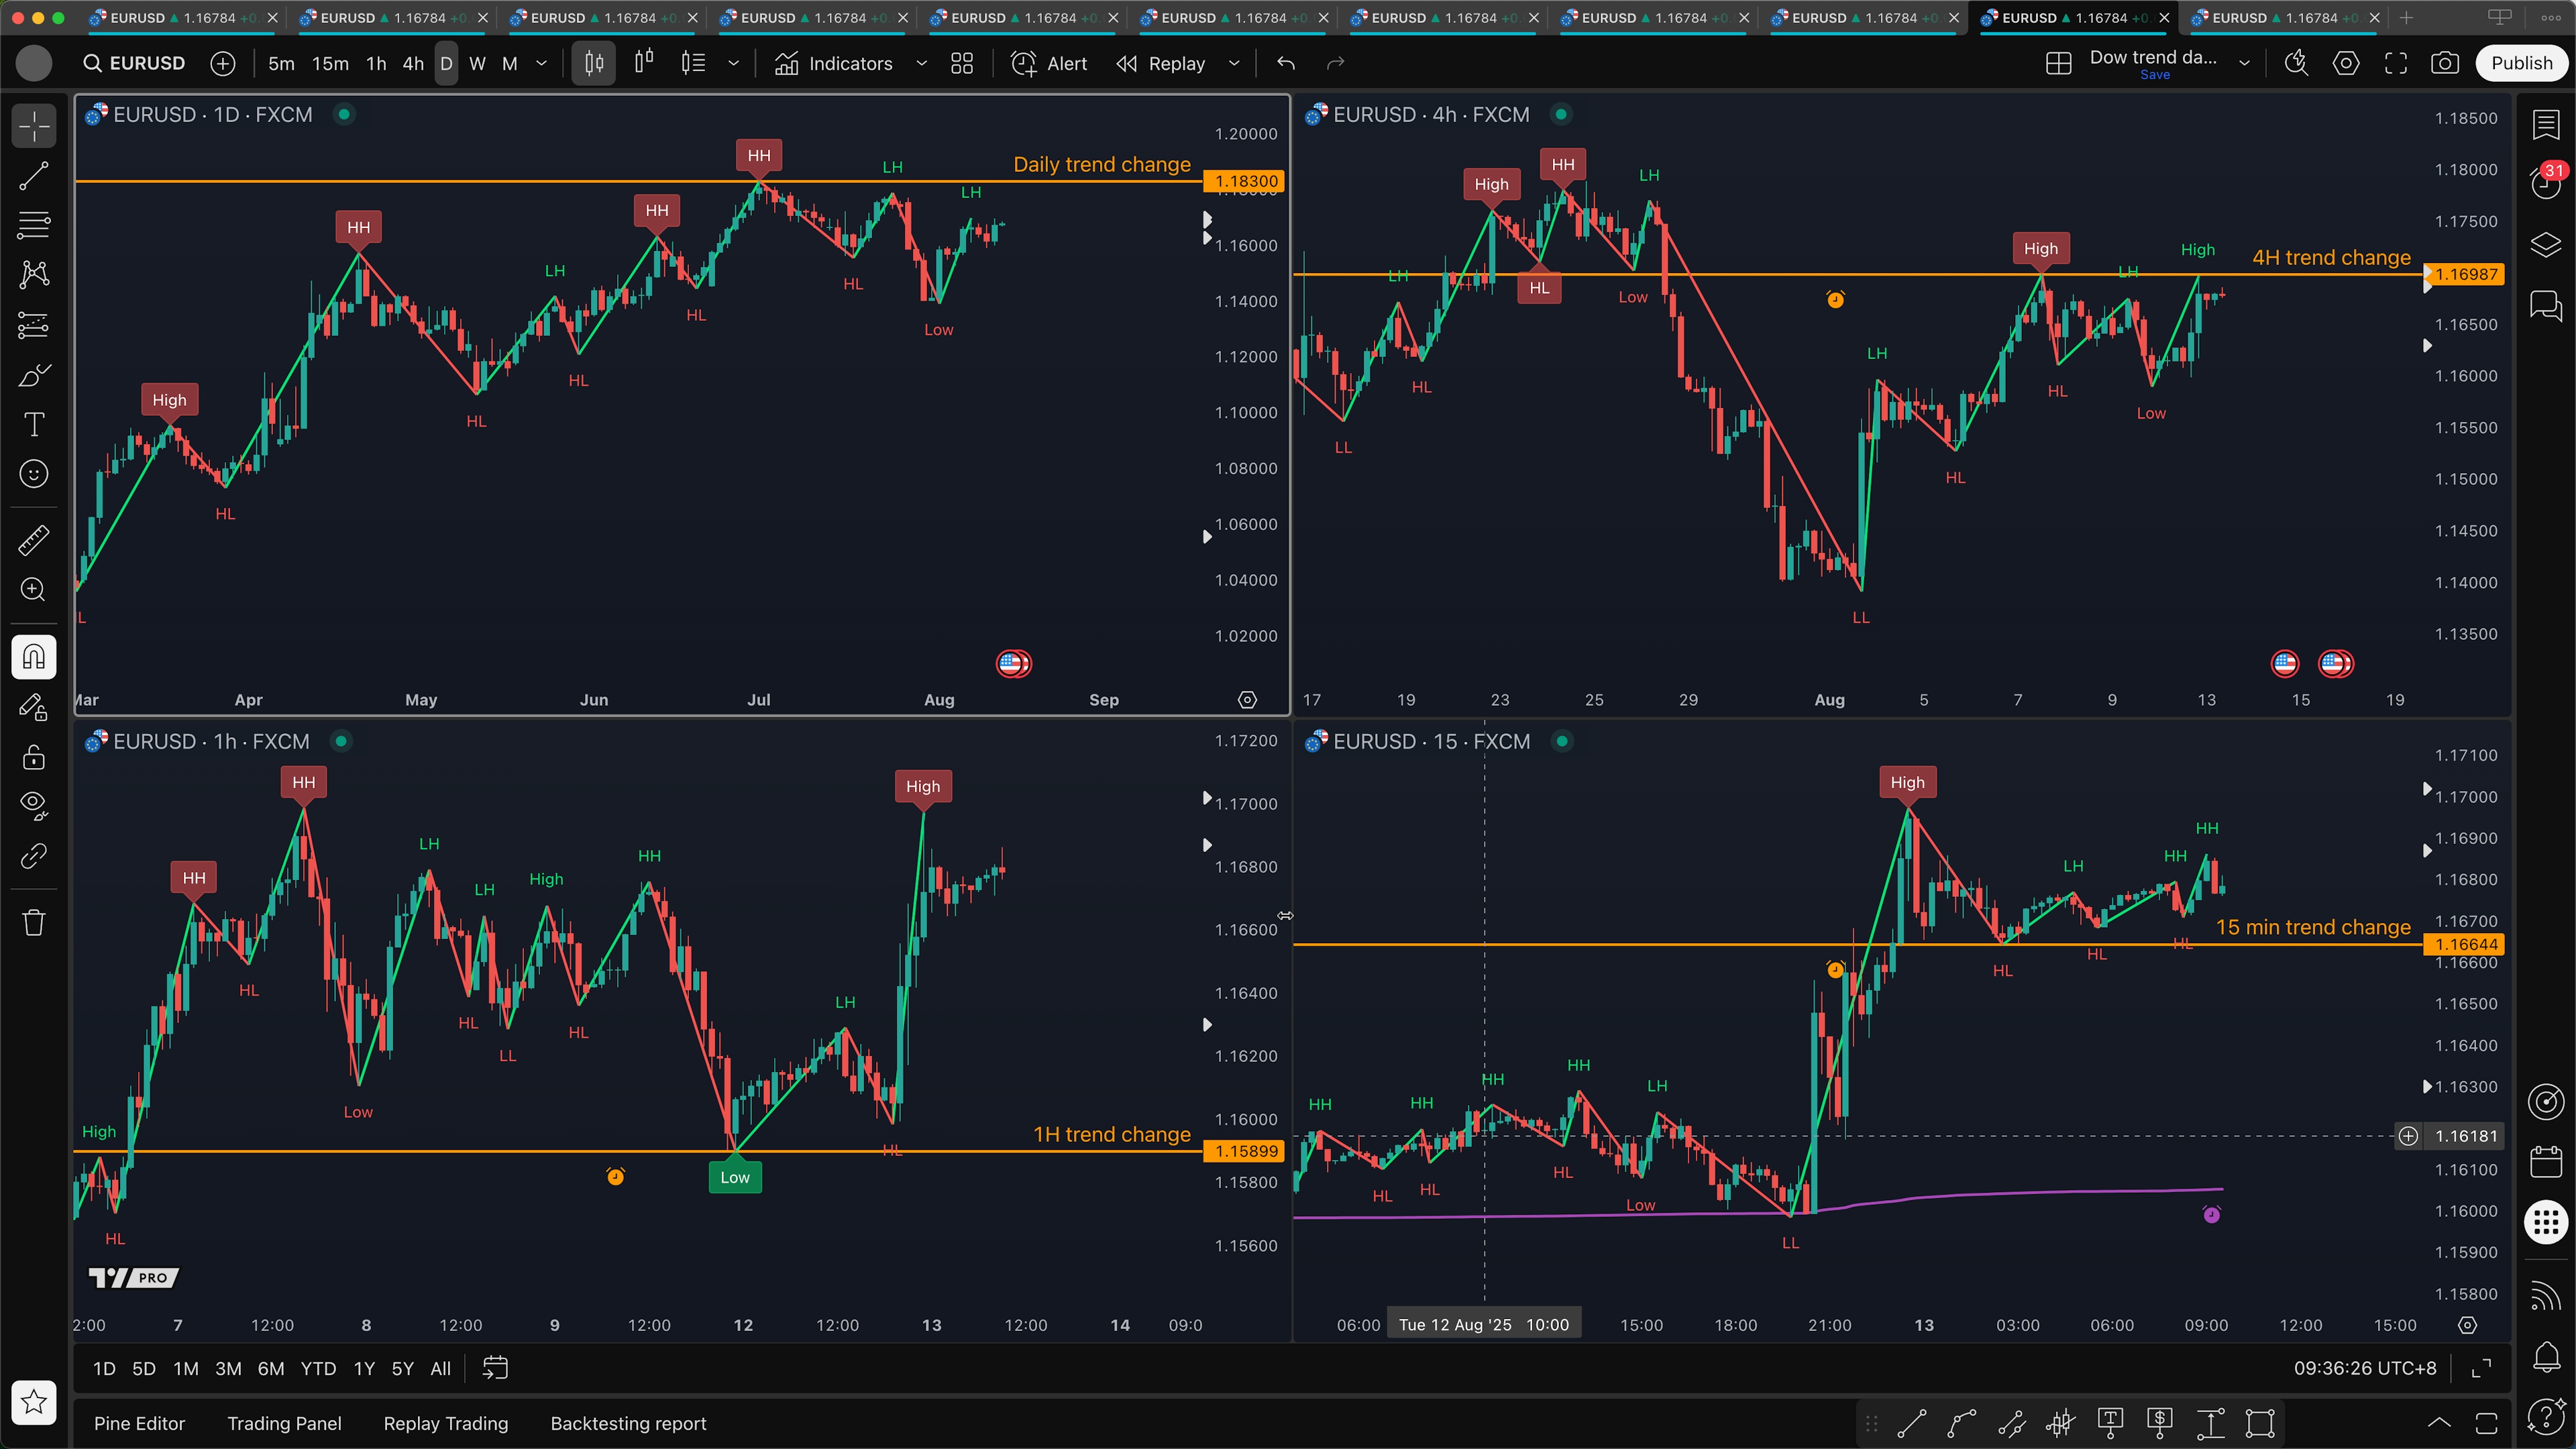The image size is (2576, 1449).
Task: Click the trash remove objects icon
Action: pos(34,922)
